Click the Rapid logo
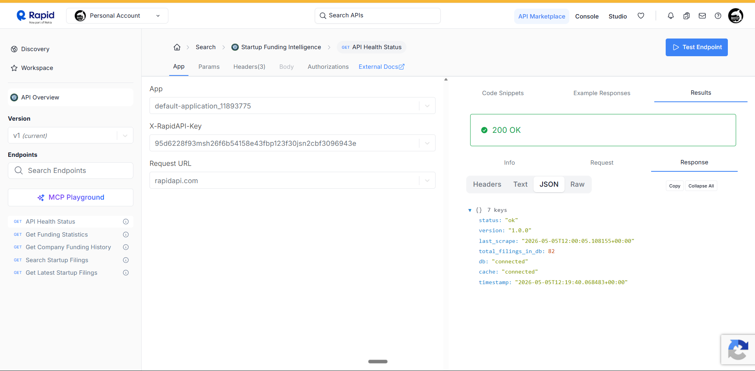 (x=35, y=17)
